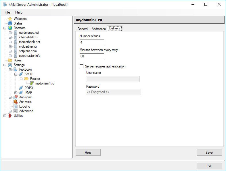Select mydomain1.ru route tree item

[45, 83]
